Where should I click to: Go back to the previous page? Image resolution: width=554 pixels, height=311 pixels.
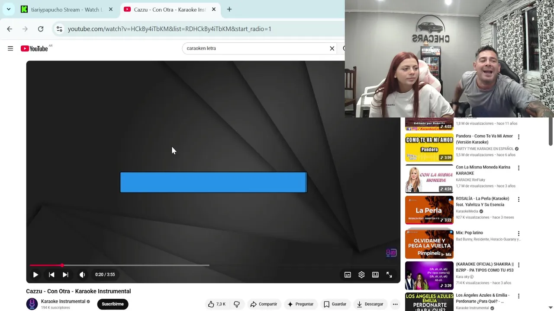click(10, 29)
